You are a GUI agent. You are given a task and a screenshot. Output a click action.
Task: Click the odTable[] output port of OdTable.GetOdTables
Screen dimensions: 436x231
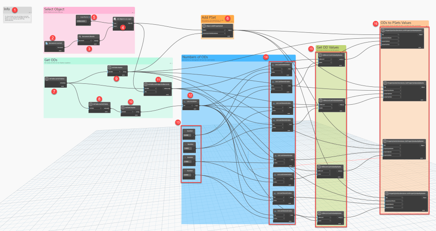[x=63, y=83]
